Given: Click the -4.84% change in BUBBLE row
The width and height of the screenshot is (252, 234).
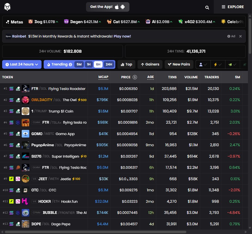Looking at the screenshot, I should 234,213.
